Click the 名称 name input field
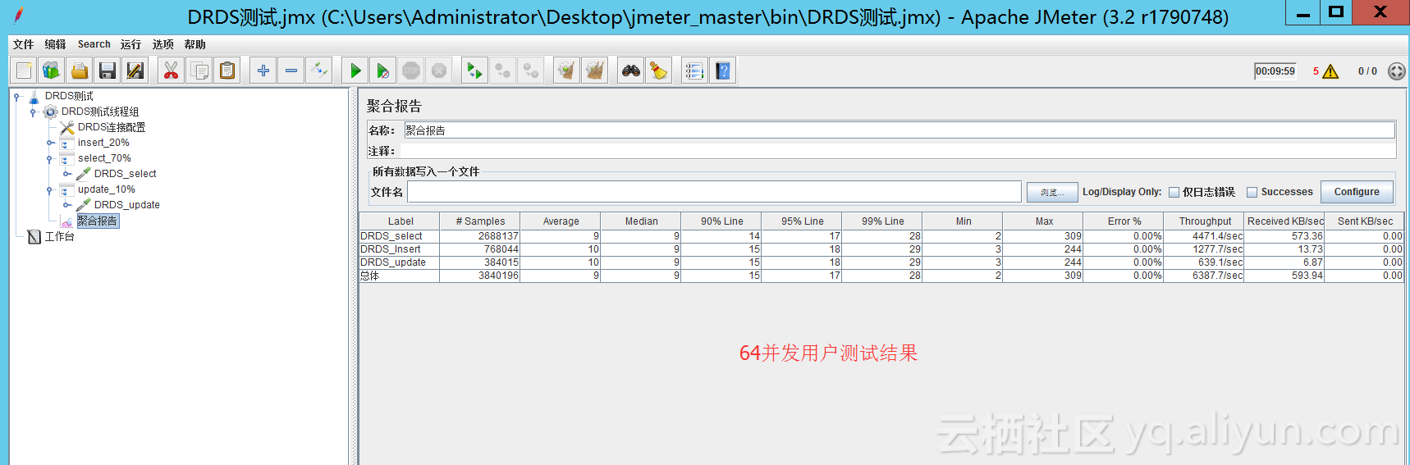 click(x=899, y=130)
